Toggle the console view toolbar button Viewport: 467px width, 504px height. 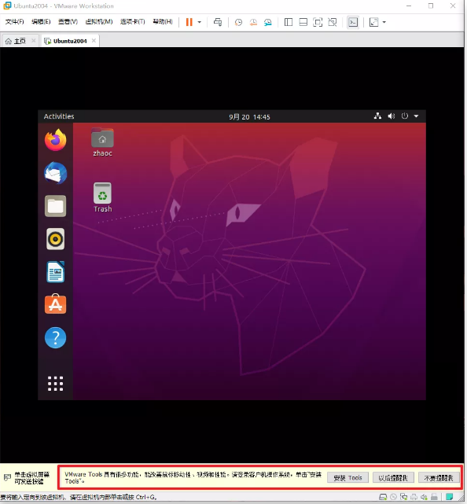point(353,22)
